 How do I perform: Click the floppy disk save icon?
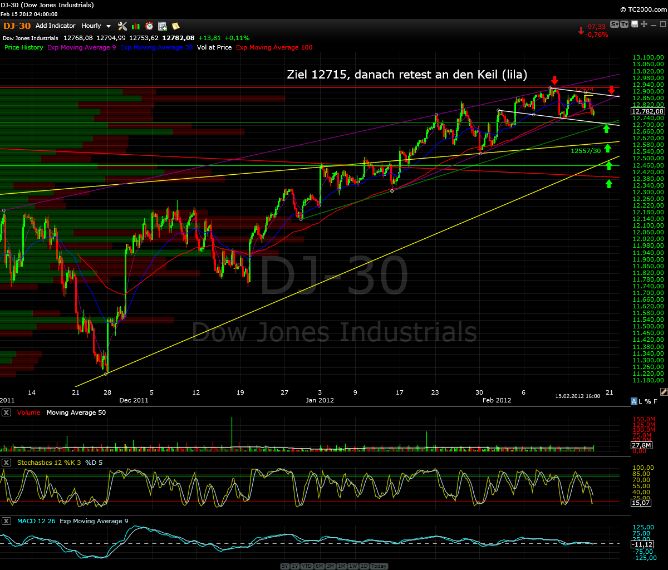(x=635, y=24)
